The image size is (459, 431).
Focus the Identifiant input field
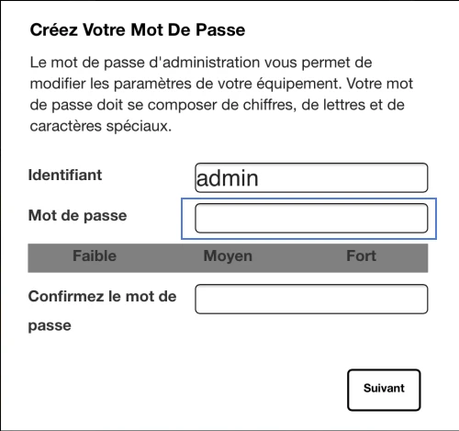click(x=311, y=178)
